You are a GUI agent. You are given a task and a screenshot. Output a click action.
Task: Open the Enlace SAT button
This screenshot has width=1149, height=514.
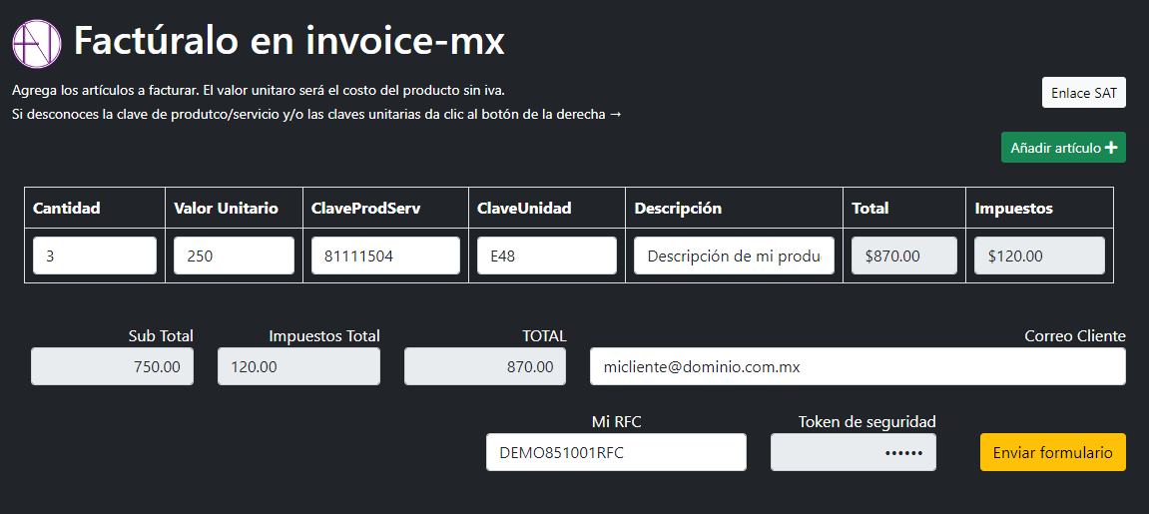[1083, 93]
